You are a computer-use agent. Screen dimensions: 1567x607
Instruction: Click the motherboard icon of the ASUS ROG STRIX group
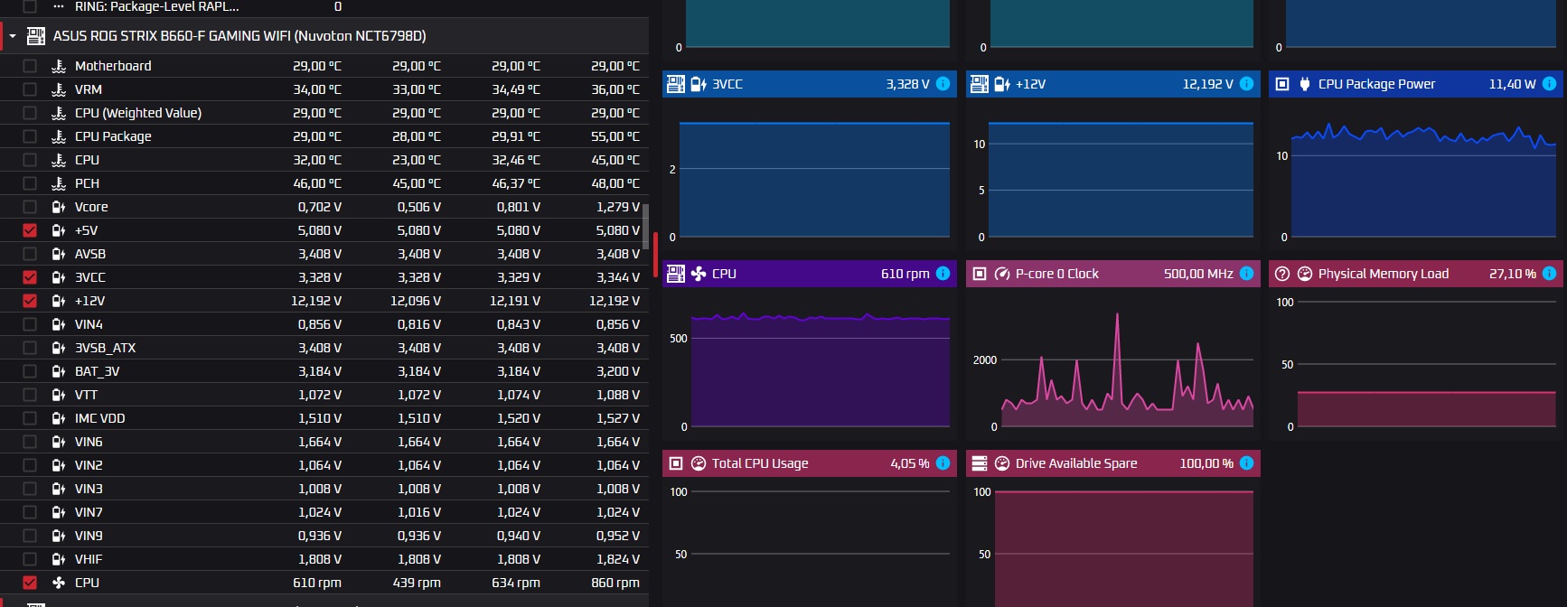click(36, 36)
